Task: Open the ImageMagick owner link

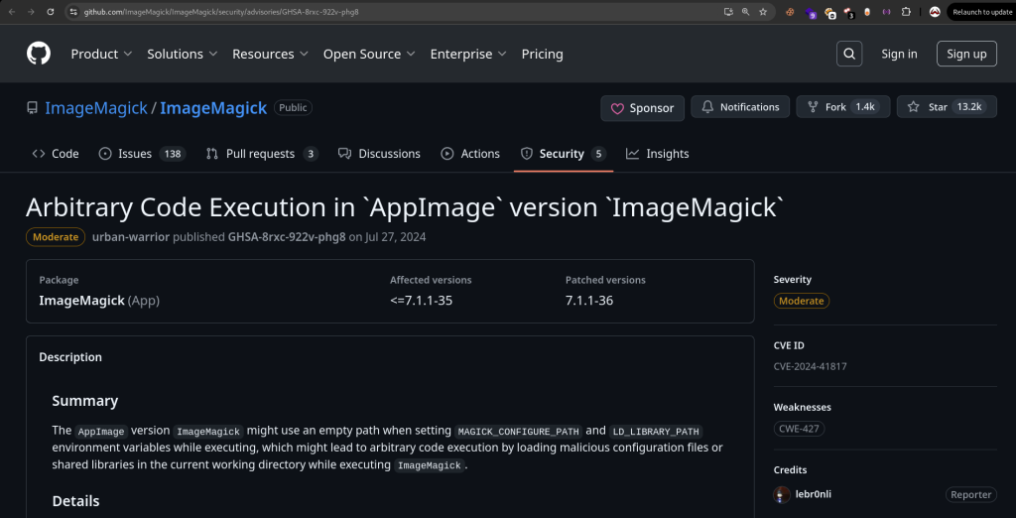Action: [x=96, y=107]
